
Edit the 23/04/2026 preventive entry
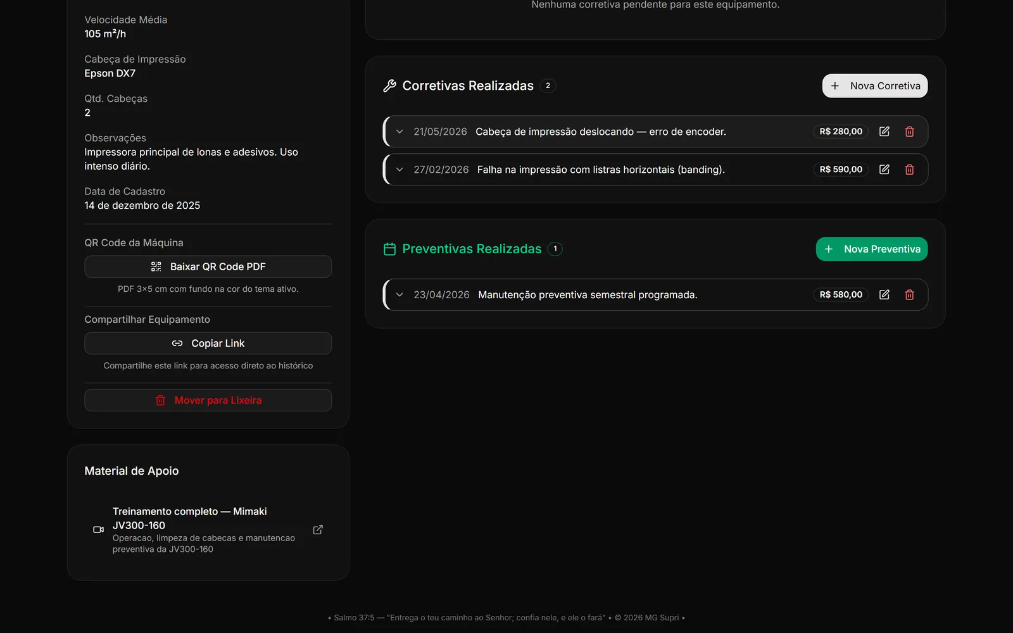884,295
